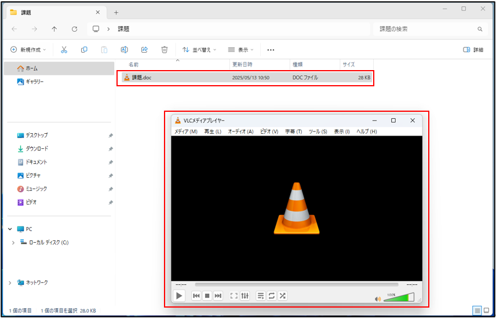The image size is (496, 318).
Task: Click the cut scissors icon
Action: [64, 50]
